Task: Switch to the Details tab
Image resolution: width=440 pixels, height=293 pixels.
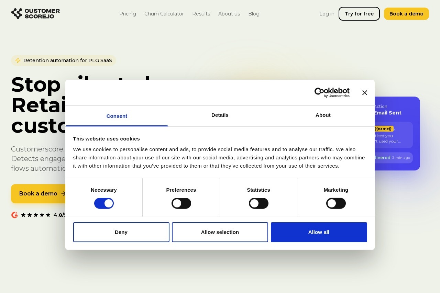Action: [x=220, y=116]
